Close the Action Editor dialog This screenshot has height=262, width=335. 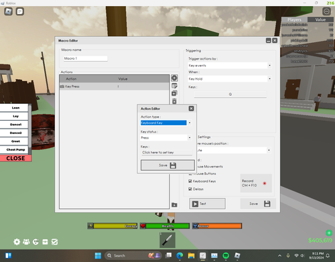[192, 109]
